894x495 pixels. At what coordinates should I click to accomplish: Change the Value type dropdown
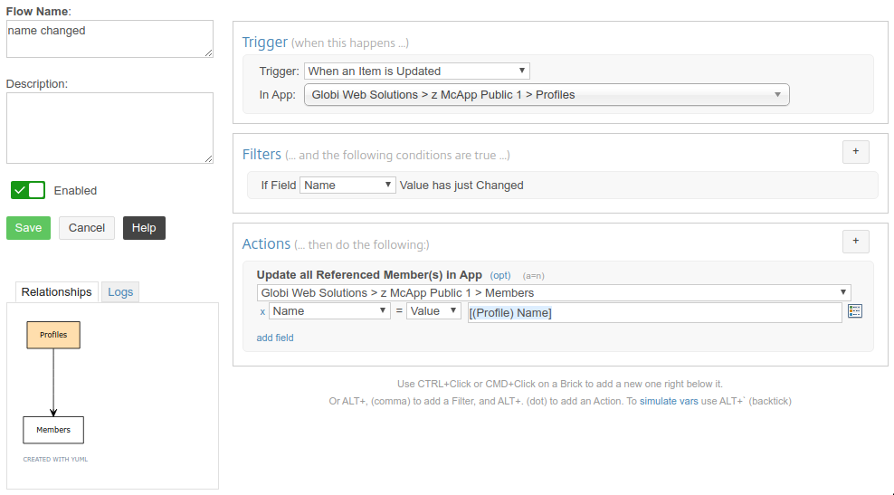434,310
